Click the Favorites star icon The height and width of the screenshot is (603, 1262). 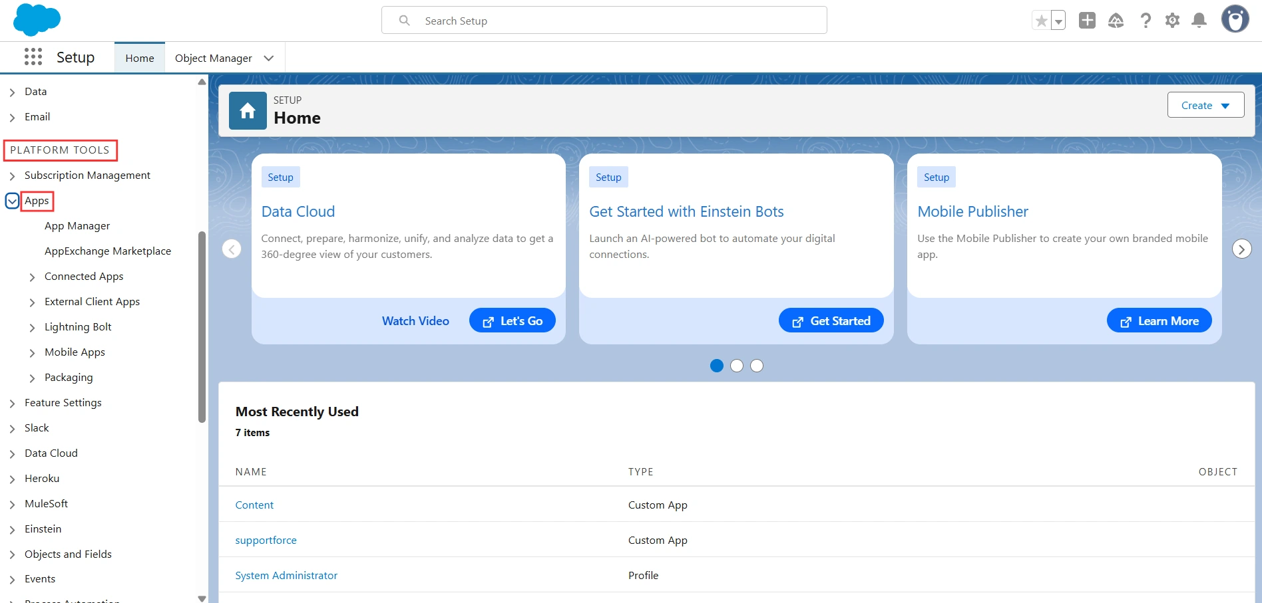tap(1042, 21)
